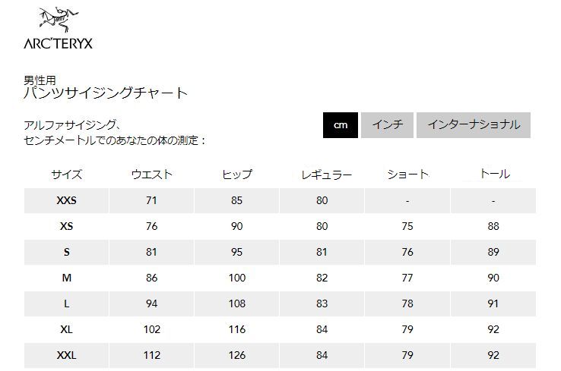This screenshot has width=561, height=371.
Task: Select the cm unit tab
Action: point(340,125)
